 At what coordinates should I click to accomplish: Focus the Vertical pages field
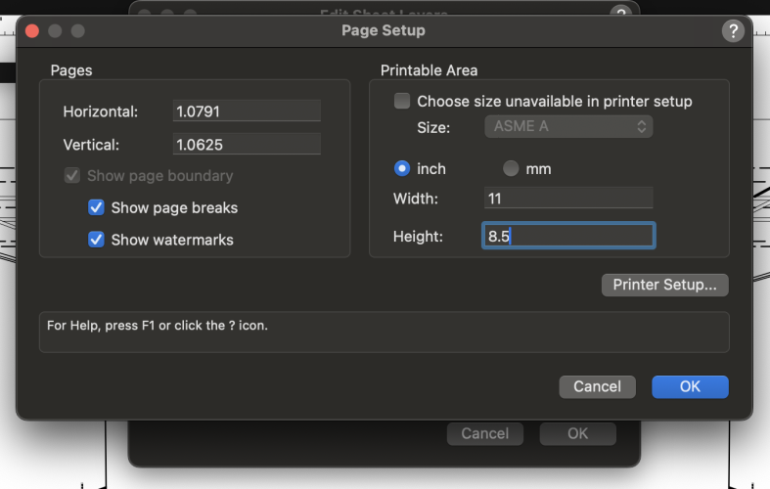pyautogui.click(x=247, y=145)
